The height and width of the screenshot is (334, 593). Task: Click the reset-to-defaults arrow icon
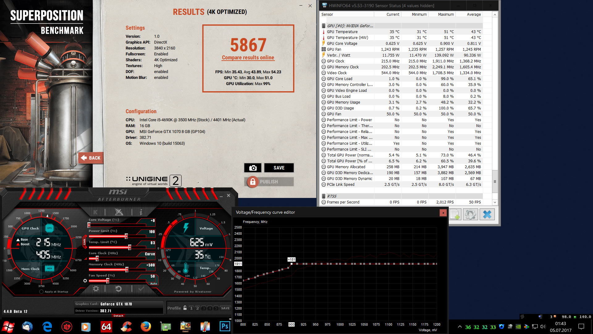pyautogui.click(x=118, y=289)
